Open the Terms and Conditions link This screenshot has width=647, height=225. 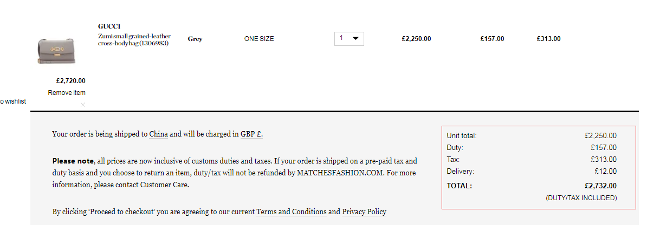pyautogui.click(x=291, y=212)
